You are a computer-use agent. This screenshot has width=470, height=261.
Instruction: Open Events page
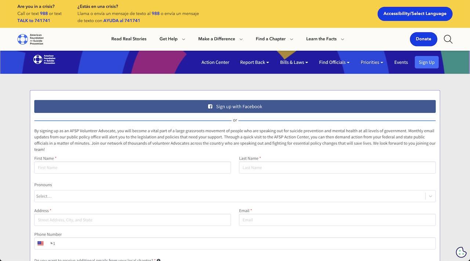coord(401,62)
